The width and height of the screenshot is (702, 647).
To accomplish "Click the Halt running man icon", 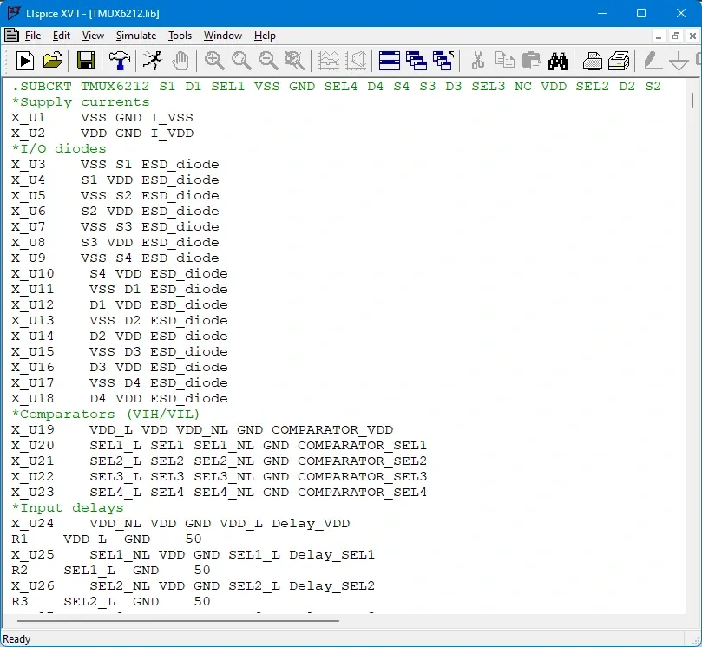I will [152, 61].
